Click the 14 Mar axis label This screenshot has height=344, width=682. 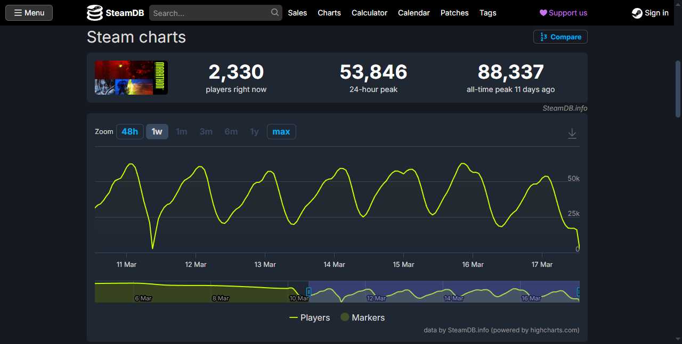335,264
